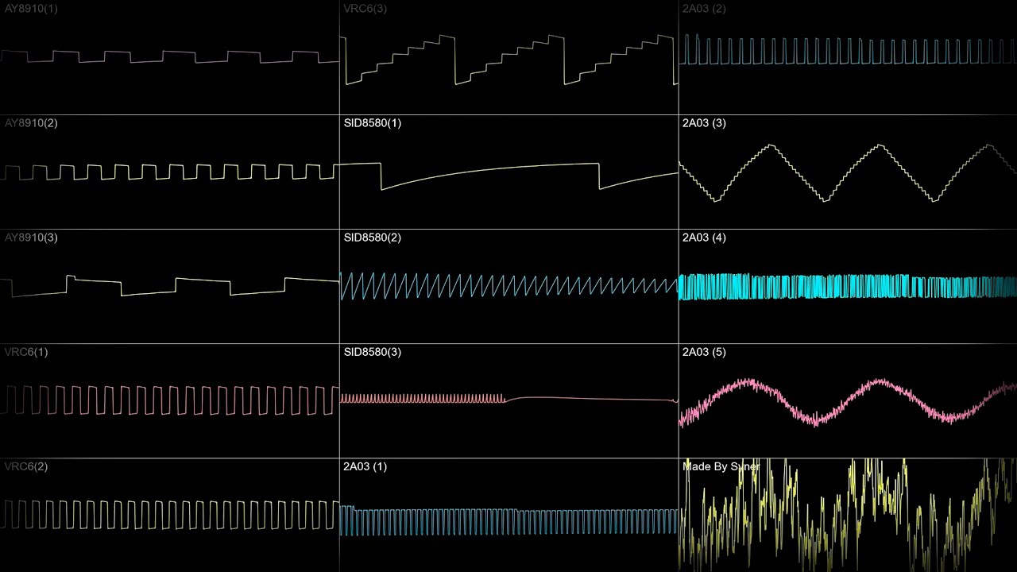
Task: Select the AY8910(1) channel label
Action: tap(31, 9)
